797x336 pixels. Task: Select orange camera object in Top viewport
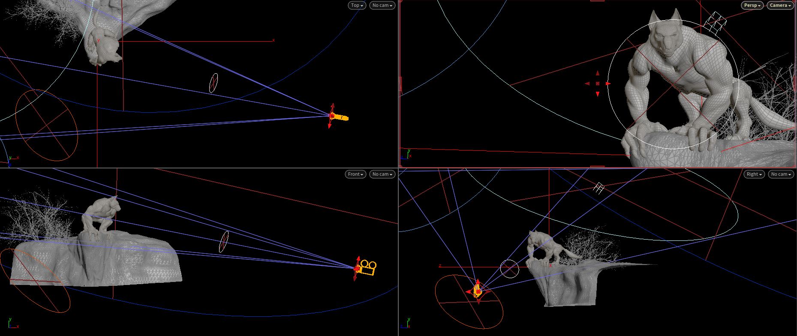(341, 117)
